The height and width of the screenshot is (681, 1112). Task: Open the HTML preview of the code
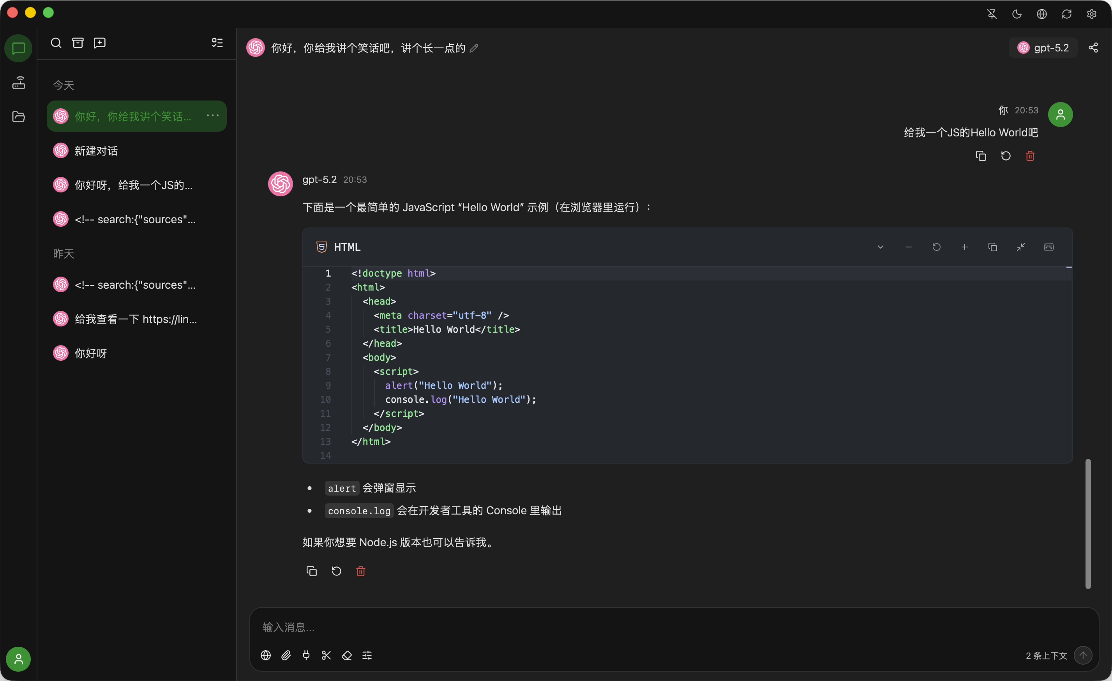point(1048,247)
